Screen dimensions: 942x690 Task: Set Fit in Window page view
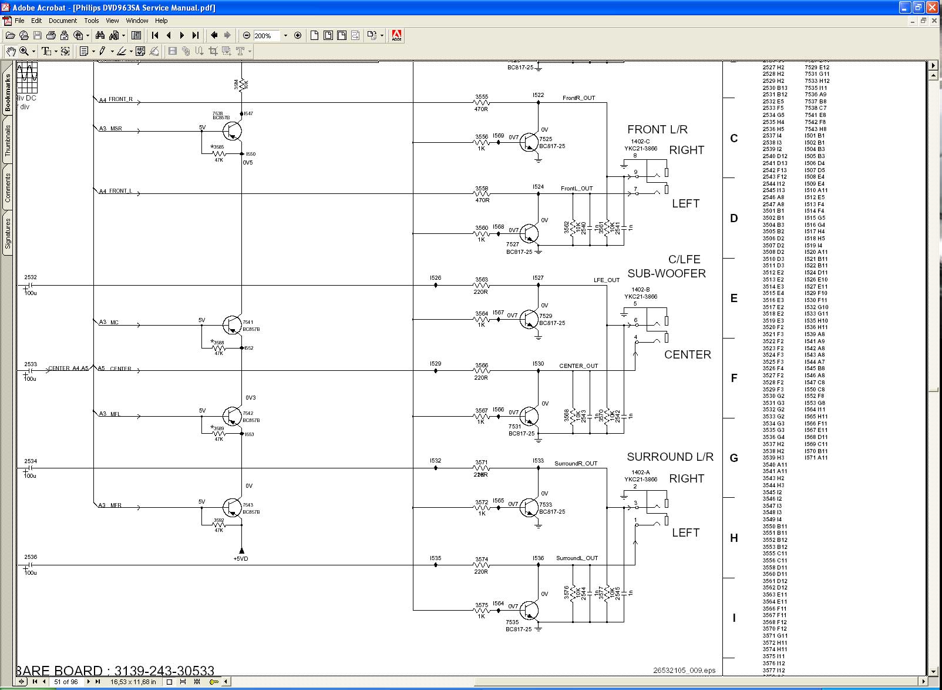click(x=328, y=35)
